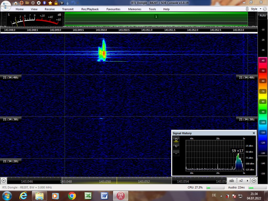This screenshot has width=268, height=201.
Task: Take a screenshot with the camera icon
Action: click(62, 3)
